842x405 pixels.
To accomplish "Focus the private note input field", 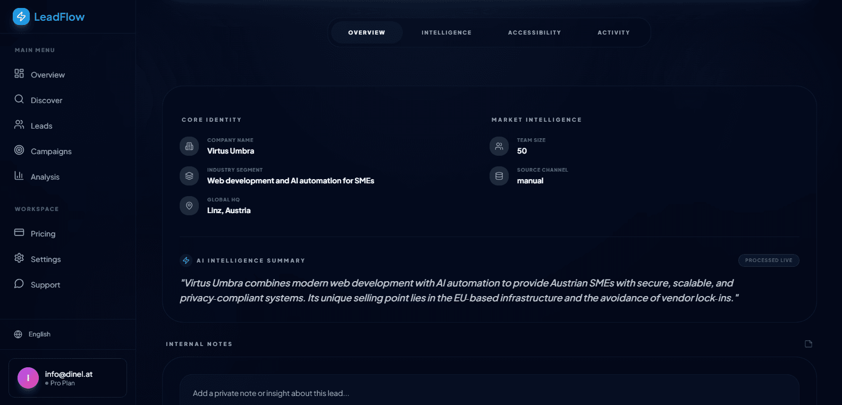I will (489, 393).
